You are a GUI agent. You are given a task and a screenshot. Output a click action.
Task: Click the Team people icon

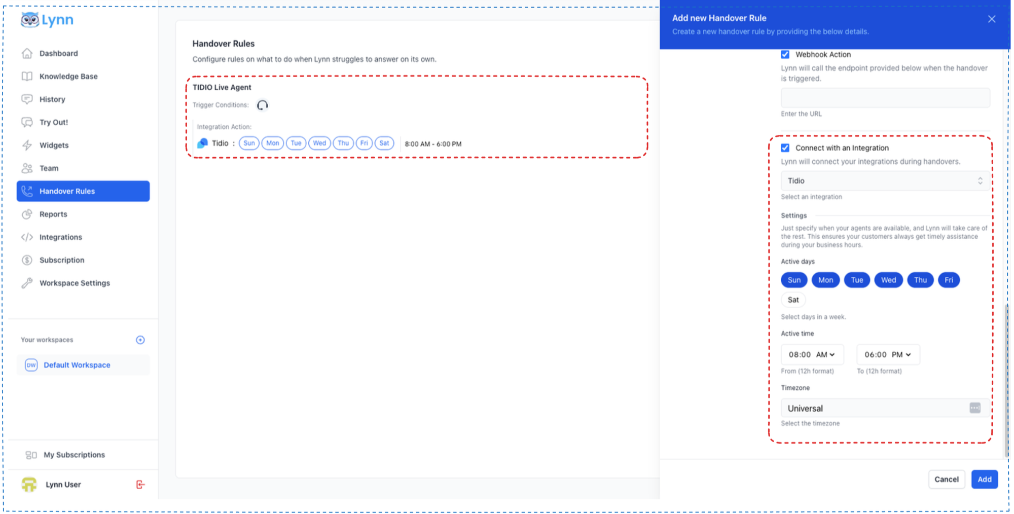(27, 168)
